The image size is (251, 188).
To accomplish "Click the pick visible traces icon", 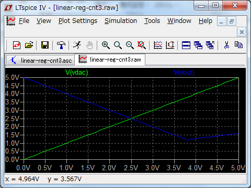I will pos(158,45).
